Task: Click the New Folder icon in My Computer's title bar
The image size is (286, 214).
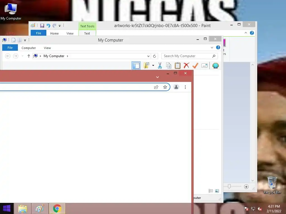Action: (20, 40)
